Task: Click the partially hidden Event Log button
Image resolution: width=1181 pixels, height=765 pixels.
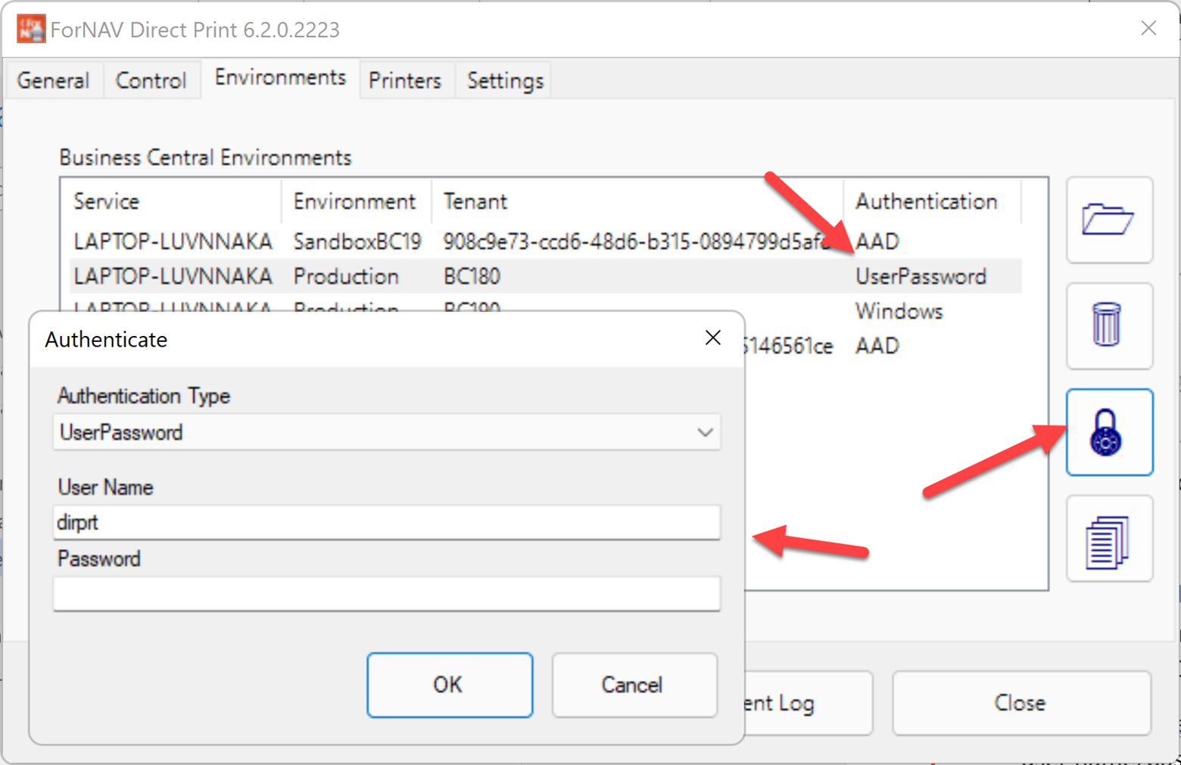Action: (807, 703)
